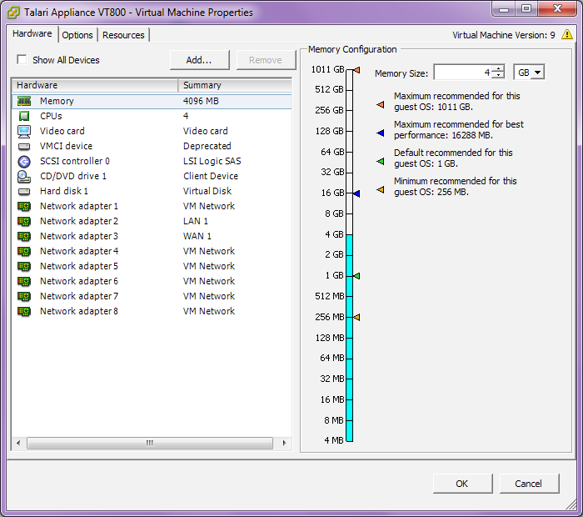
Task: Click the blue best-performance marker at 16 GB
Action: [x=357, y=193]
